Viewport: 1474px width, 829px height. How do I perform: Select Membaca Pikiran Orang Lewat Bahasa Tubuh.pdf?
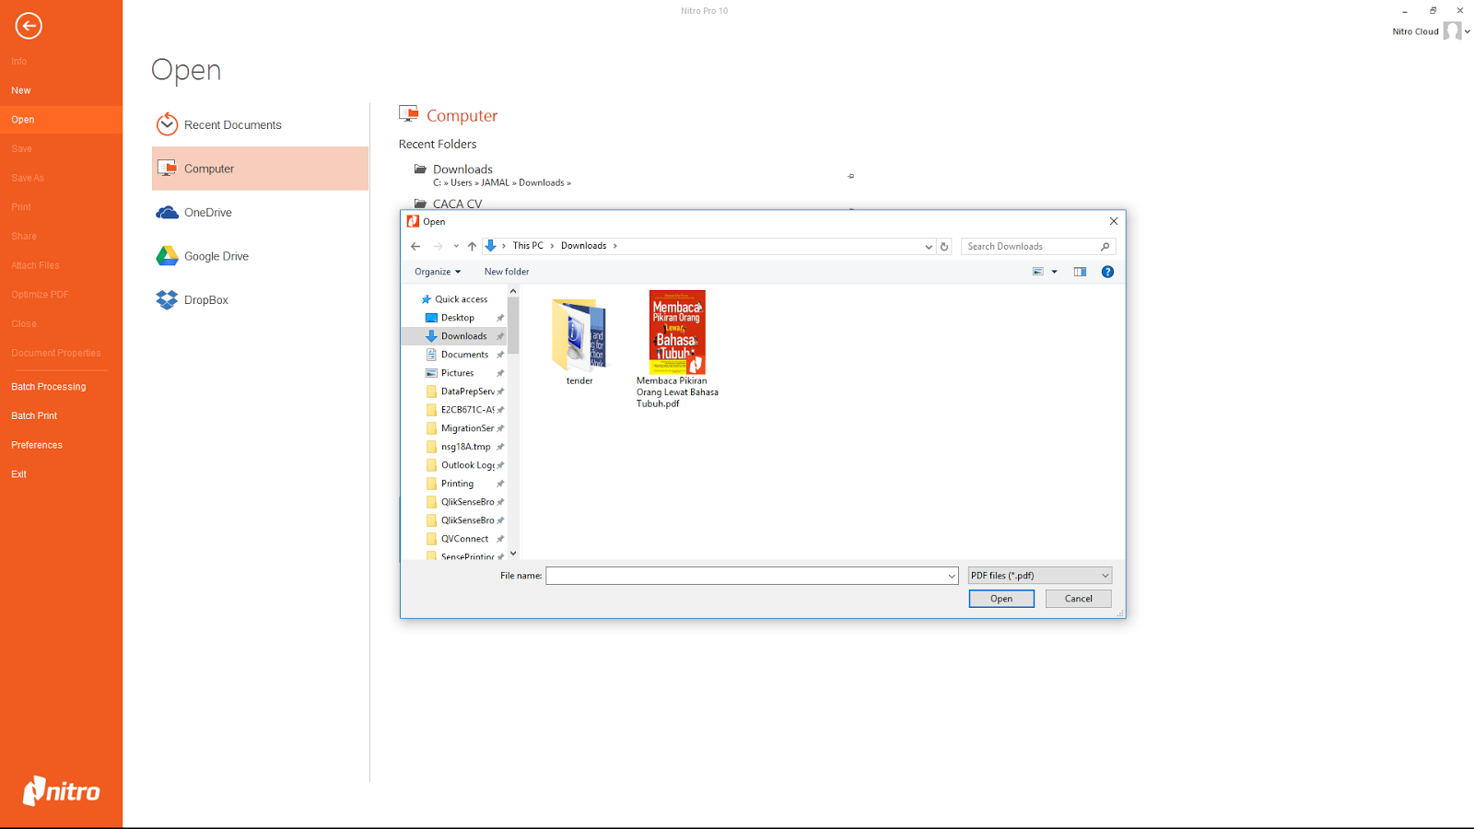677,349
